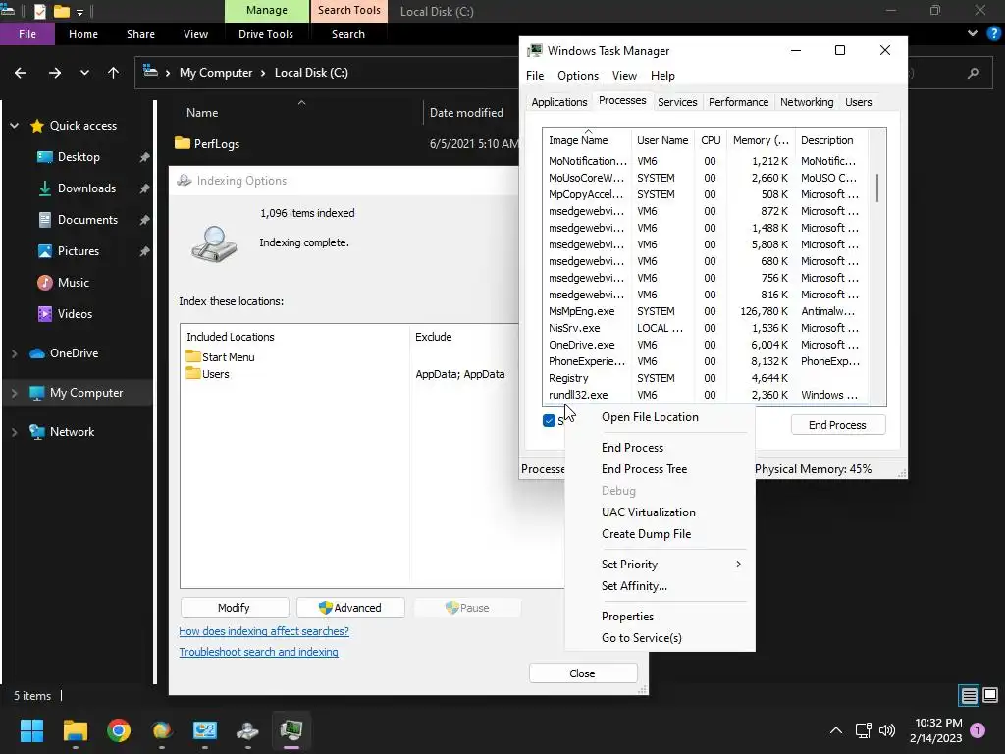Choose End Process Tree in context menu
This screenshot has height=754, width=1005.
[x=644, y=469]
